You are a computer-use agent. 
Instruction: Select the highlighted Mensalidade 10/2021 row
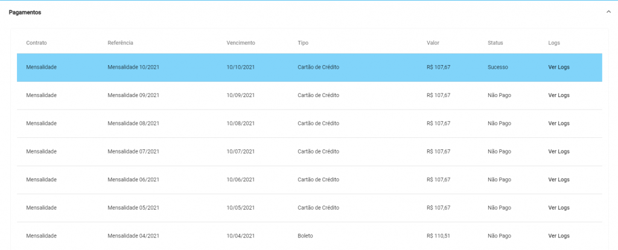[310, 67]
